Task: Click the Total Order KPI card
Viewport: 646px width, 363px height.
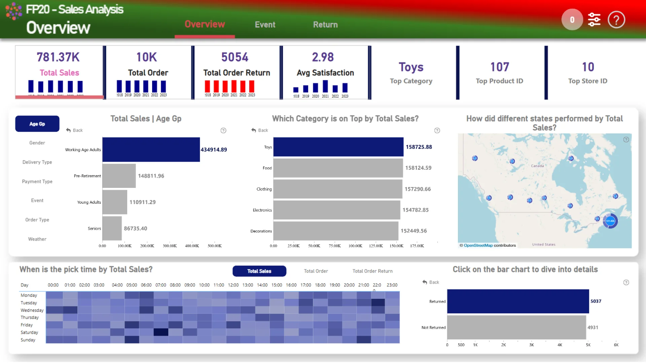Action: tap(148, 72)
